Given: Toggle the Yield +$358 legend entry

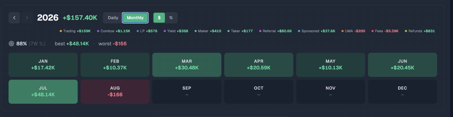Looking at the screenshot, I should click(x=176, y=31).
